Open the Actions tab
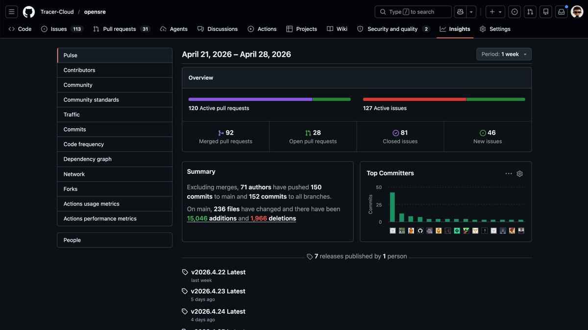Image resolution: width=588 pixels, height=330 pixels. click(x=262, y=29)
